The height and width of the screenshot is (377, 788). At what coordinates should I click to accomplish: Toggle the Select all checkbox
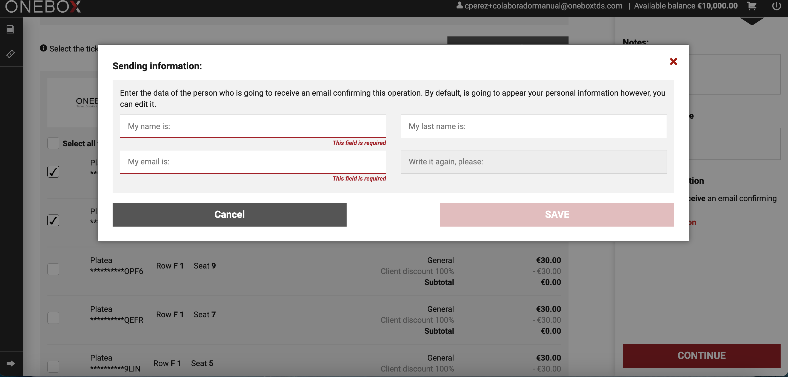tap(53, 143)
